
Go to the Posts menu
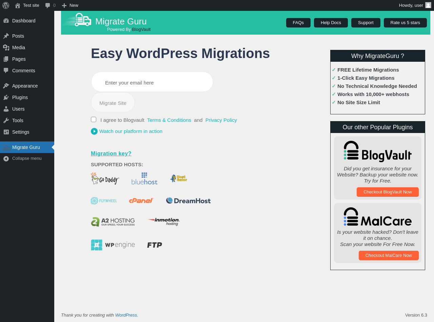(27, 36)
